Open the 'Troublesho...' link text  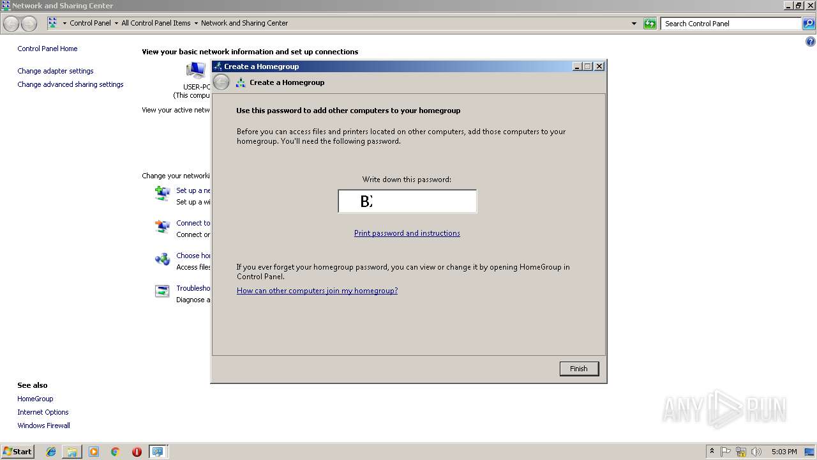[193, 288]
